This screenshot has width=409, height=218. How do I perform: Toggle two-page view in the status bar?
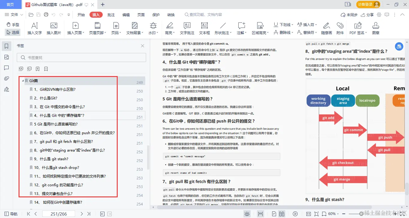tap(282, 214)
